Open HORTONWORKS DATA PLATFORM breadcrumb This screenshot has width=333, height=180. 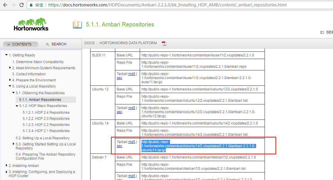(128, 43)
